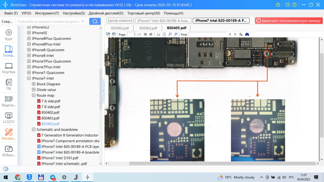The height and width of the screenshot is (182, 324).
Task: Collapse the Schematic and boardview folder
Action: [34, 129]
